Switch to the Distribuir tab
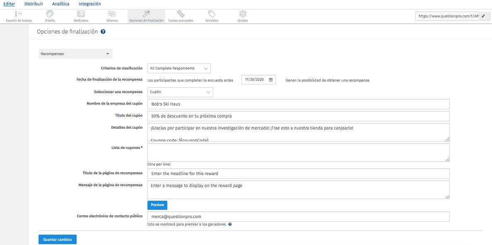This screenshot has height=245, width=492. point(34,4)
